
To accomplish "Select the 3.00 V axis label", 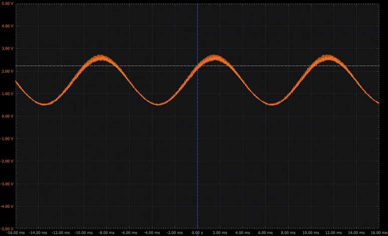I will [8, 49].
